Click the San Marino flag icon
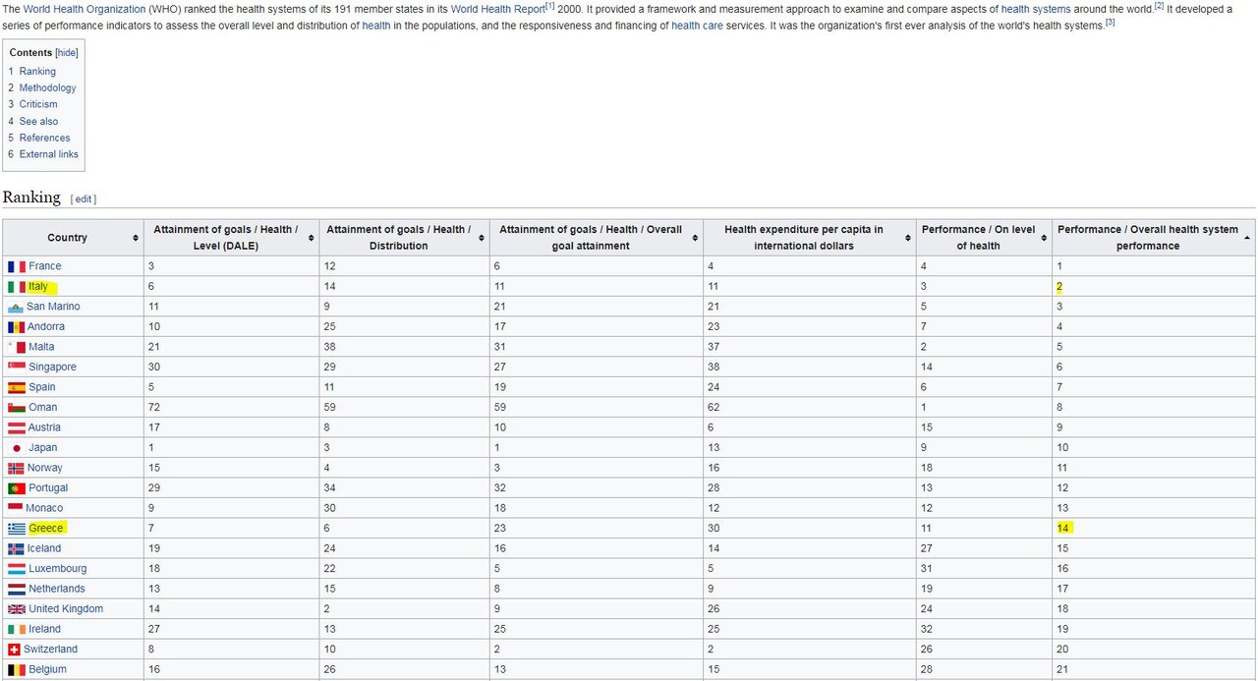This screenshot has width=1258, height=681. [x=16, y=307]
